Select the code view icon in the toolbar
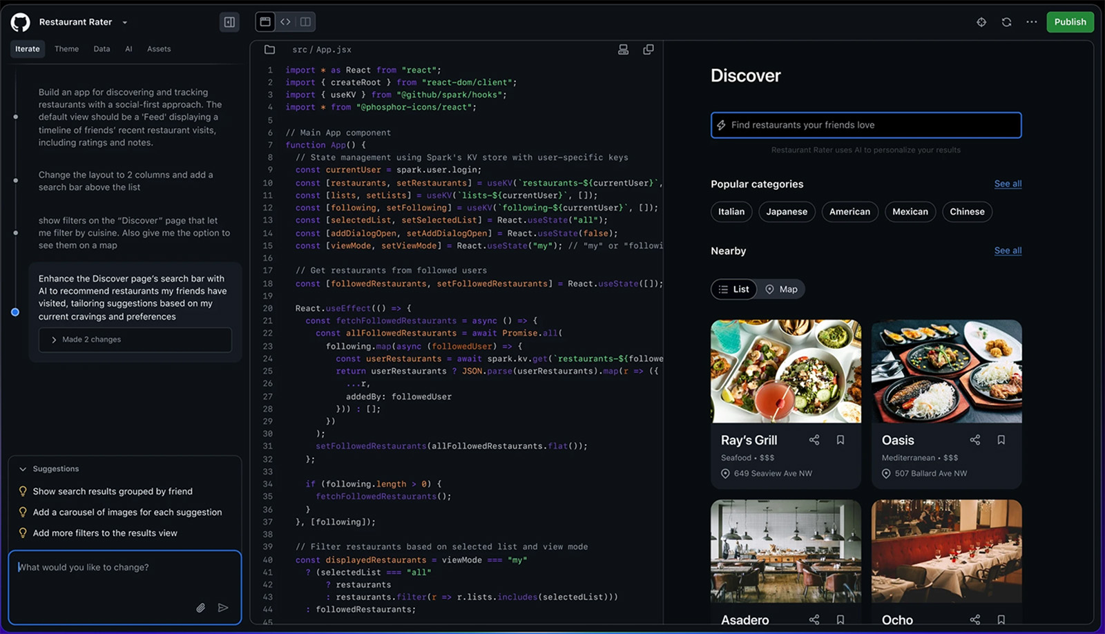This screenshot has width=1105, height=634. click(286, 21)
